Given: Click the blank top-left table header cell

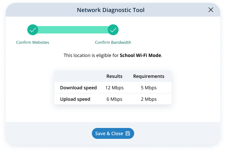Looking at the screenshot, I should point(76,76).
